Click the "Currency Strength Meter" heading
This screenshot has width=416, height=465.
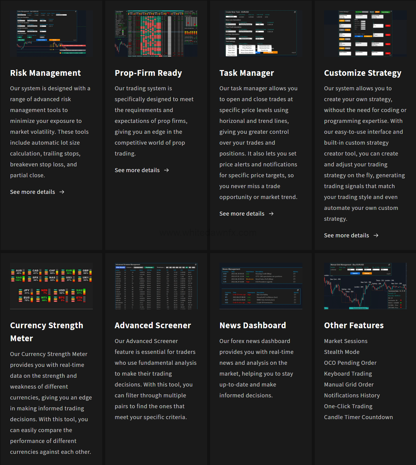click(47, 332)
